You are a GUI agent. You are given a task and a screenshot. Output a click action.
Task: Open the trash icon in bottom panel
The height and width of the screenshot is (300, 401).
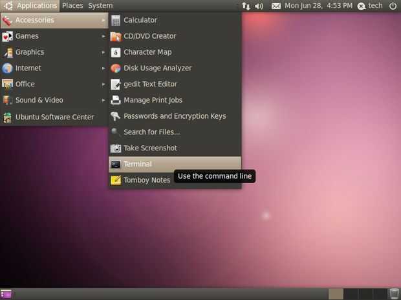(394, 294)
